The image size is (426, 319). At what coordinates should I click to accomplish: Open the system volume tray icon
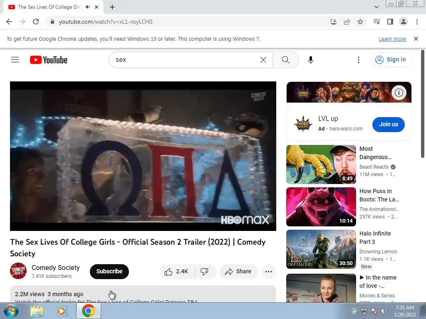point(384,311)
